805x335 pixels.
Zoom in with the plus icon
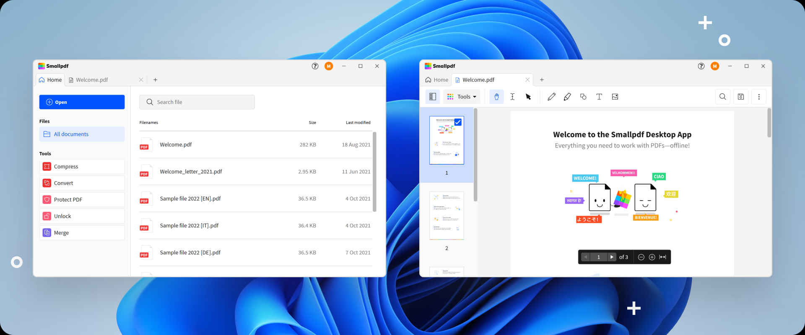tap(652, 257)
